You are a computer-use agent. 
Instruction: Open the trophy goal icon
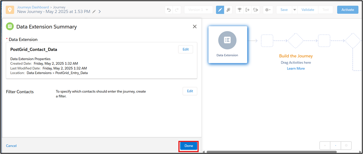tap(240, 10)
